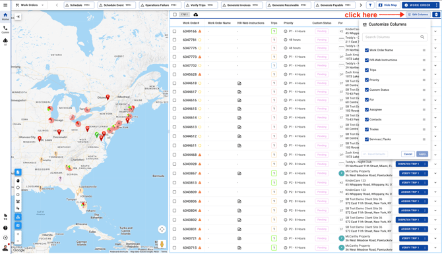Click the warning icon beside order 6349166
Viewport: 442px width, 254px height.
200,31
